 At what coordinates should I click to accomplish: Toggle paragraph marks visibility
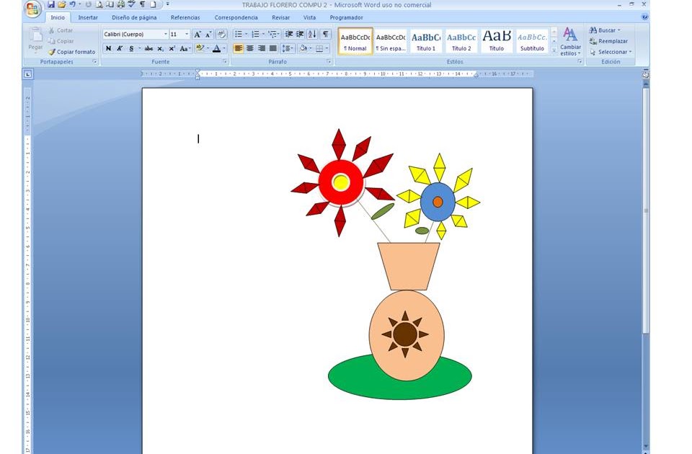tap(324, 34)
